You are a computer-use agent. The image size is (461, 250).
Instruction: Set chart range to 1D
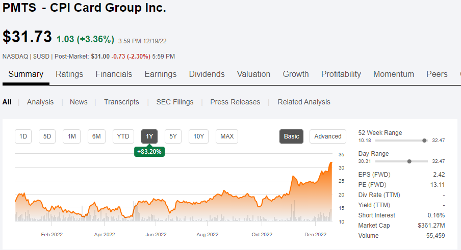[x=23, y=136]
